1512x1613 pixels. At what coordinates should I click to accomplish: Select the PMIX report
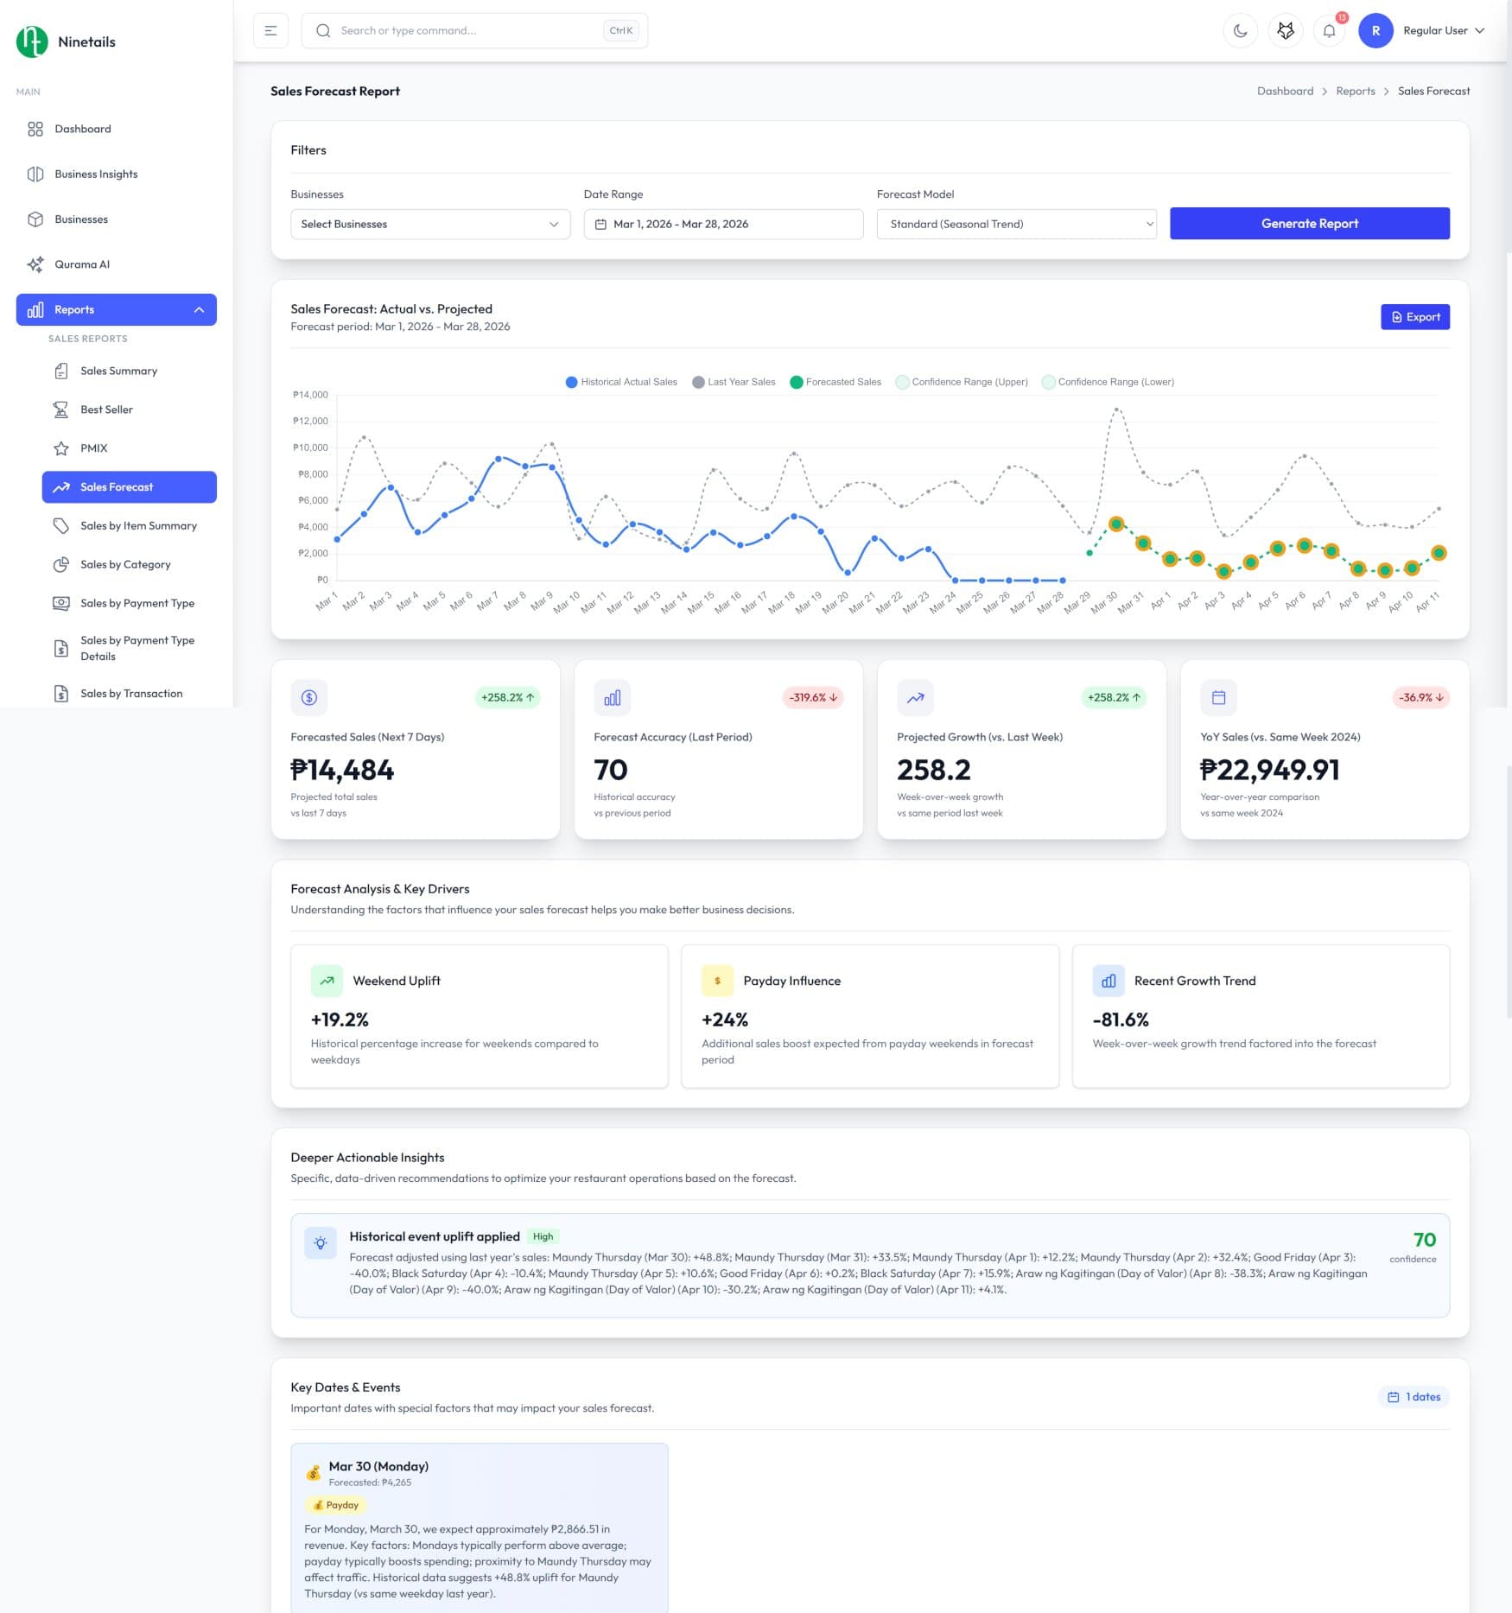95,448
